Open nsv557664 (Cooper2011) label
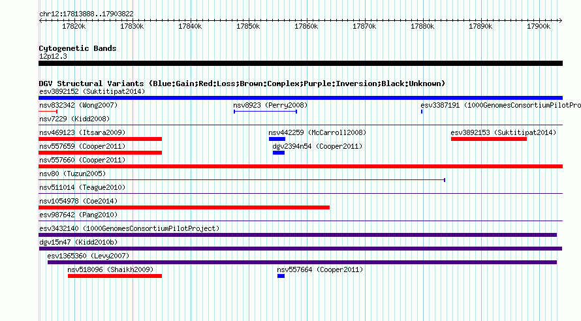 (x=320, y=269)
